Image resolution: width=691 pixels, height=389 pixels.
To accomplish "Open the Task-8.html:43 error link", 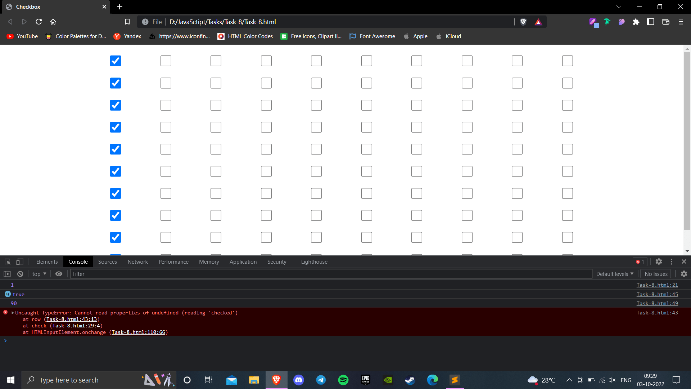I will 657,313.
